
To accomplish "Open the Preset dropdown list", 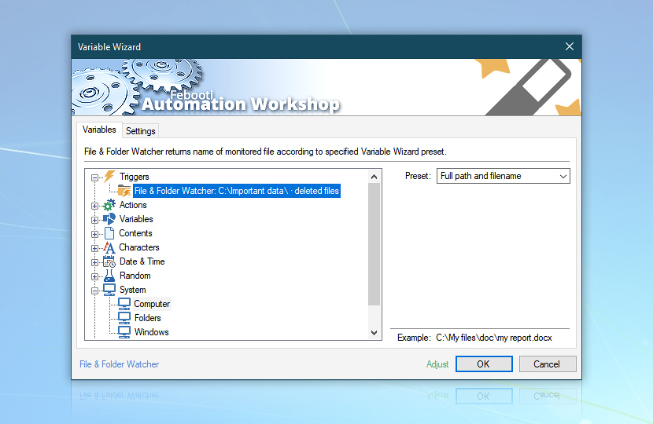I will (503, 176).
